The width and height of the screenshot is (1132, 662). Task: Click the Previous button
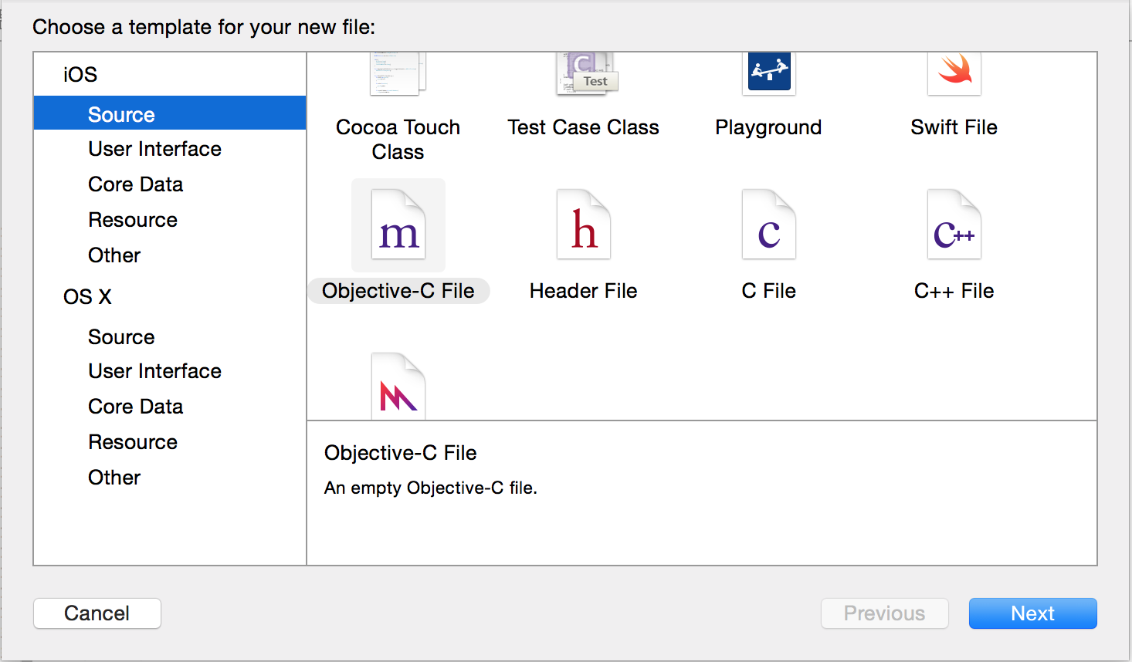[x=885, y=613]
